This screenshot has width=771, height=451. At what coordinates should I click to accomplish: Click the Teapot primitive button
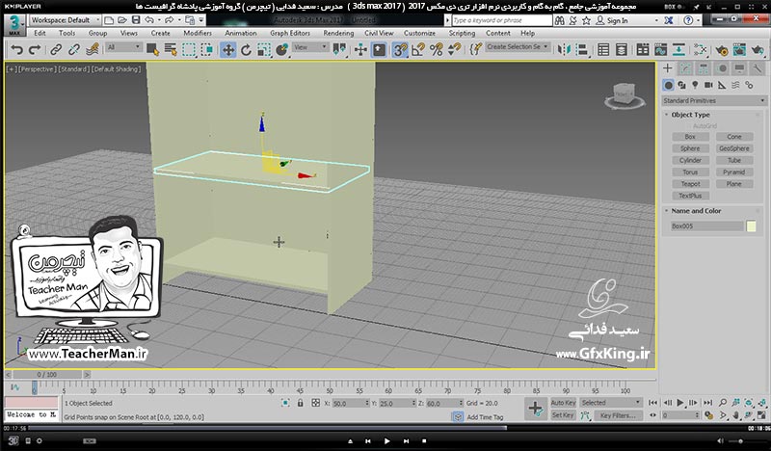click(x=690, y=184)
